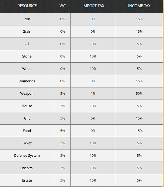Select the Grain resource name

coord(27,31)
